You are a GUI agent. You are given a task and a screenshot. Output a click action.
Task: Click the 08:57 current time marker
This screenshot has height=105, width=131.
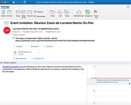pyautogui.click(x=93, y=78)
